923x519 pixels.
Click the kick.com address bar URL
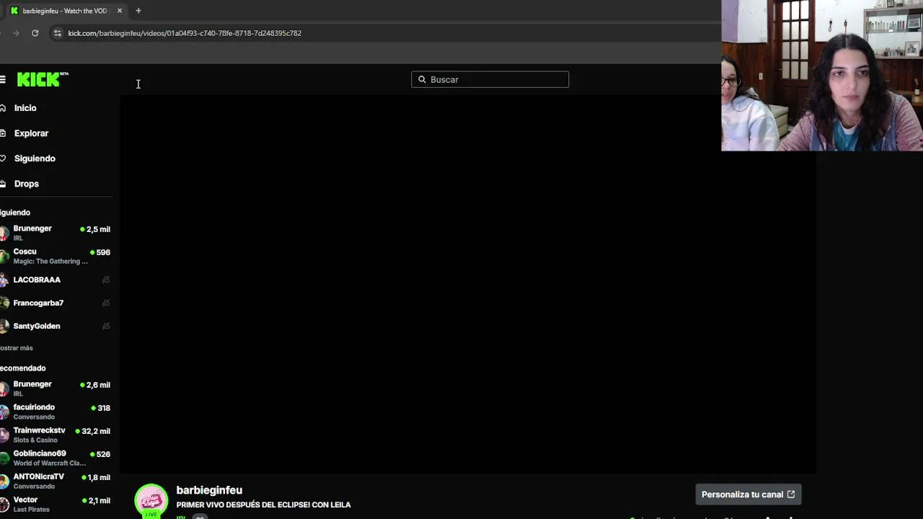[x=185, y=33]
